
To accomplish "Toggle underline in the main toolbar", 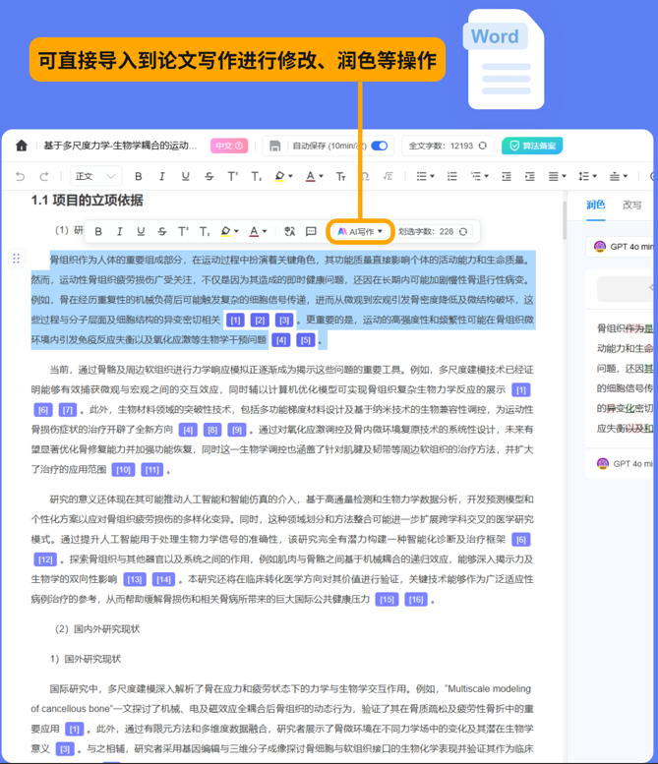I will 185,176.
